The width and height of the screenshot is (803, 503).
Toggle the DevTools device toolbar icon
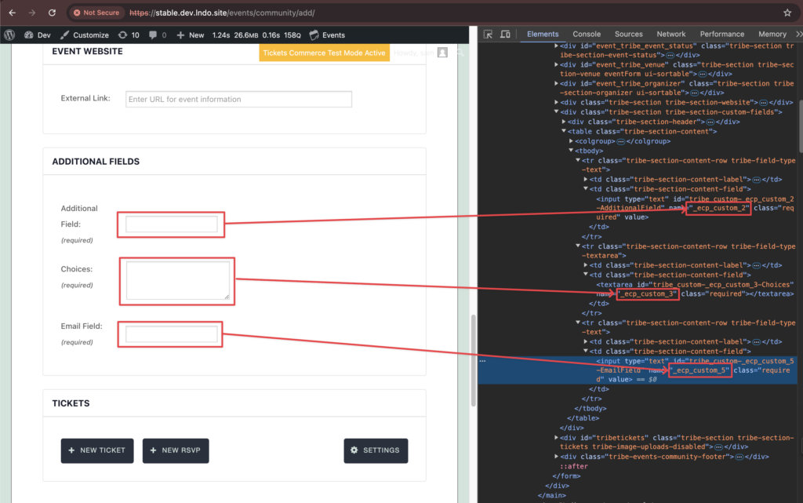(x=505, y=35)
